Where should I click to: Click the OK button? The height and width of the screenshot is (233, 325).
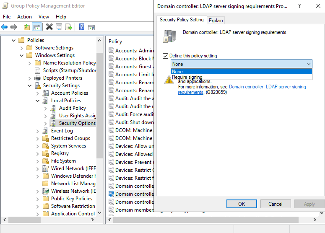[x=242, y=204]
